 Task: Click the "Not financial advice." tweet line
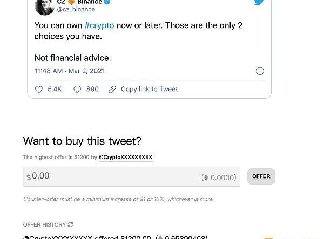[x=72, y=58]
